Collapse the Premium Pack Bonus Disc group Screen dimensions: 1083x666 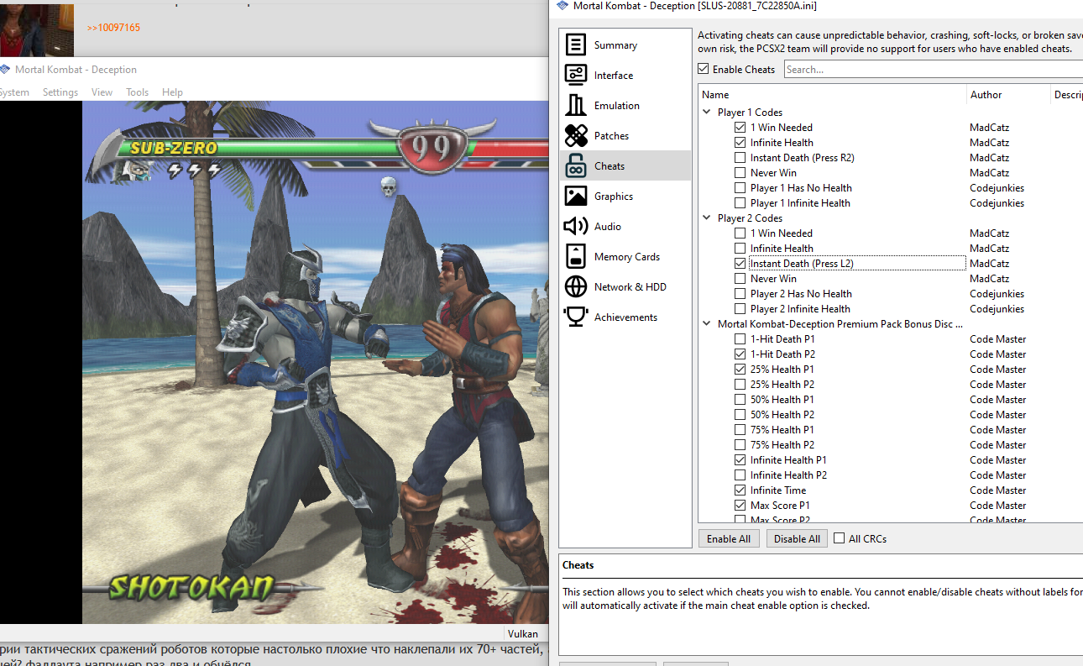pos(707,324)
